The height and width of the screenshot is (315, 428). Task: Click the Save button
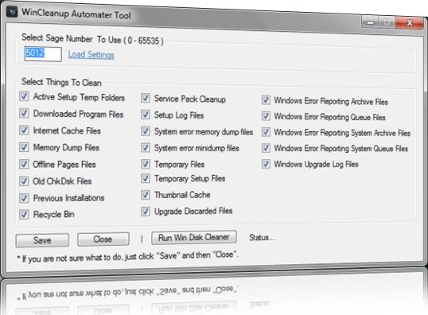pyautogui.click(x=42, y=240)
